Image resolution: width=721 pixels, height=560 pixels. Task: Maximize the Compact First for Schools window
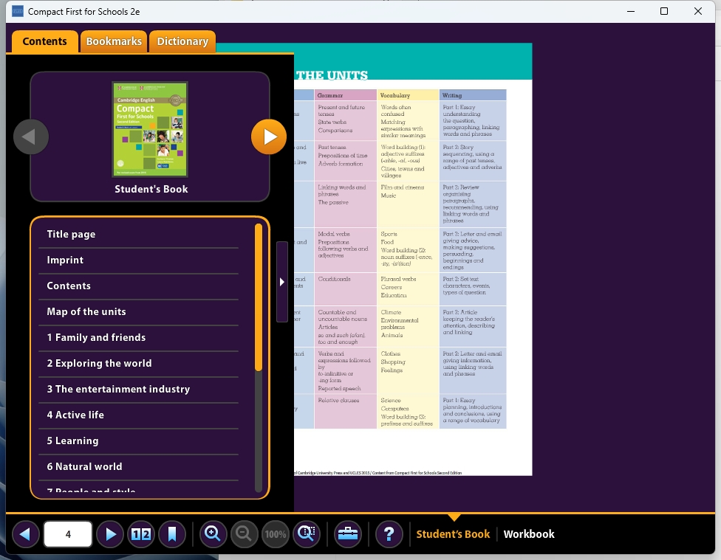coord(664,12)
